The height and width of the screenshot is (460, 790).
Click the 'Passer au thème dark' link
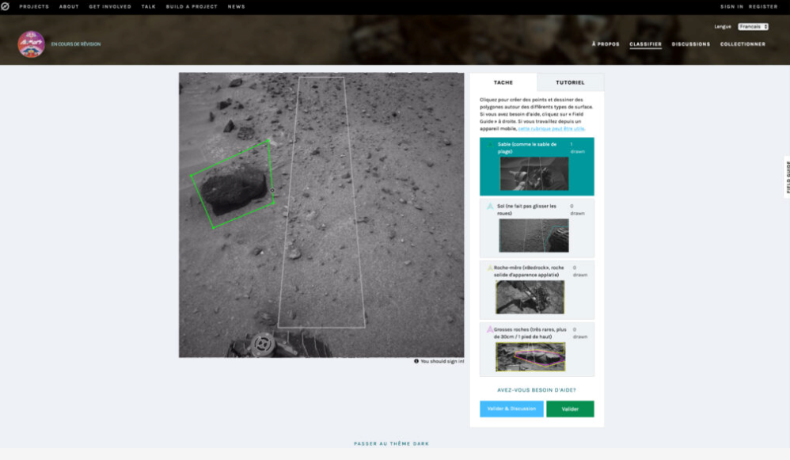tap(391, 443)
